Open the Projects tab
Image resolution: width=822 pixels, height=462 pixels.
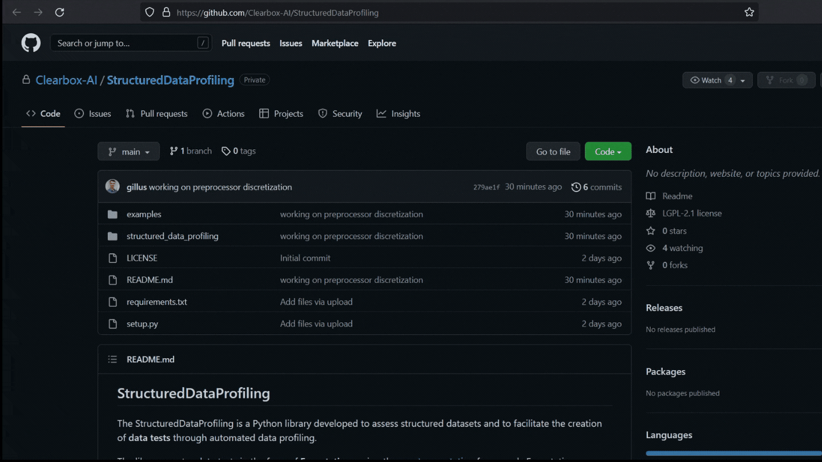point(281,114)
